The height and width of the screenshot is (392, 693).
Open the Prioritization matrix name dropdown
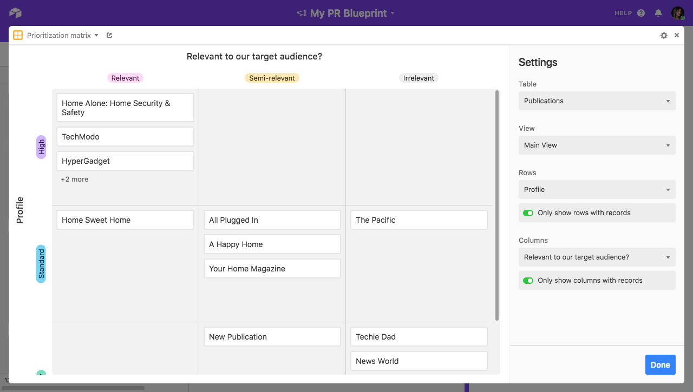[63, 35]
